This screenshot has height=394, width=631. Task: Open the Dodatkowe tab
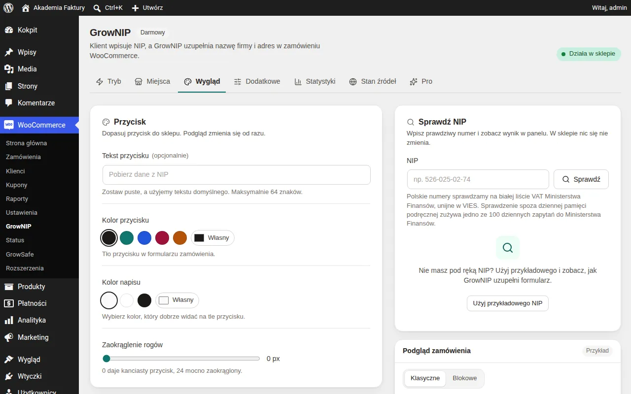point(257,81)
